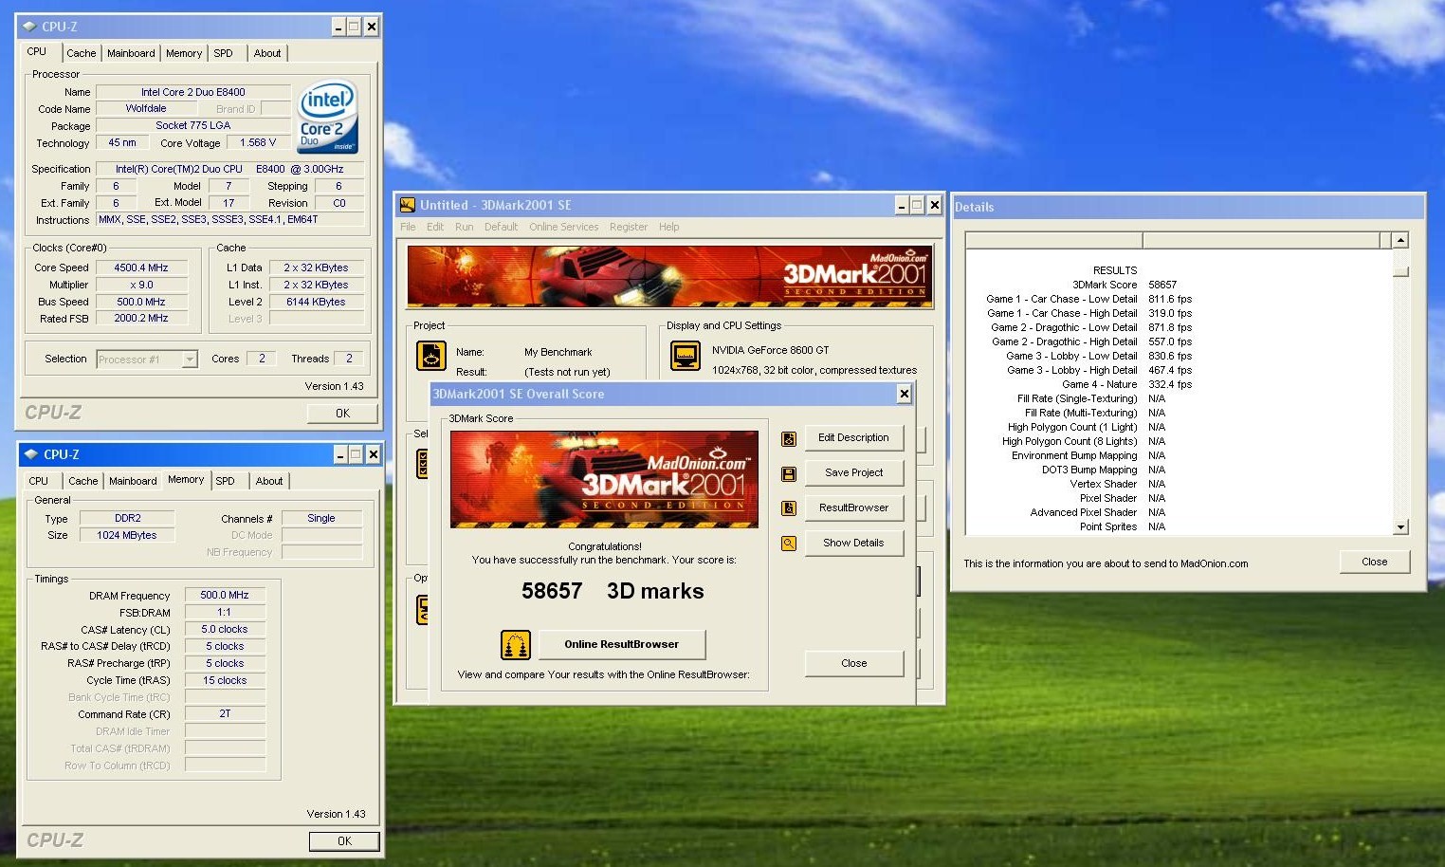Open the Mainboard tab in top CPU-Z
The height and width of the screenshot is (867, 1445).
131,54
